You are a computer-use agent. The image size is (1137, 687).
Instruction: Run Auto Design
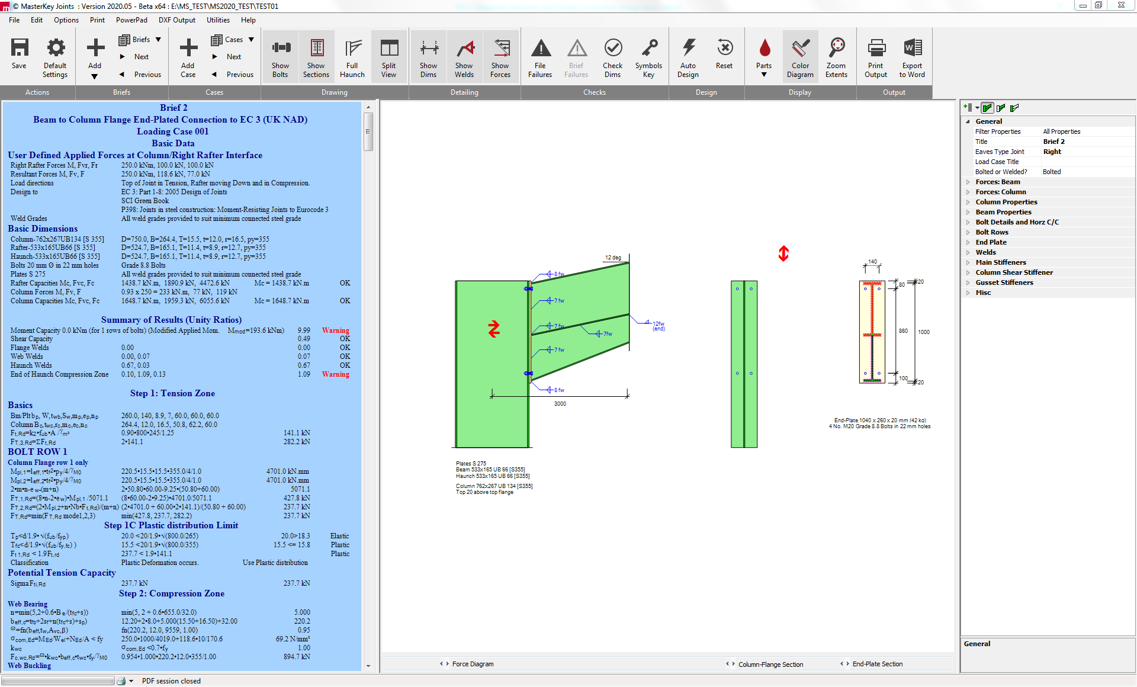(x=688, y=57)
